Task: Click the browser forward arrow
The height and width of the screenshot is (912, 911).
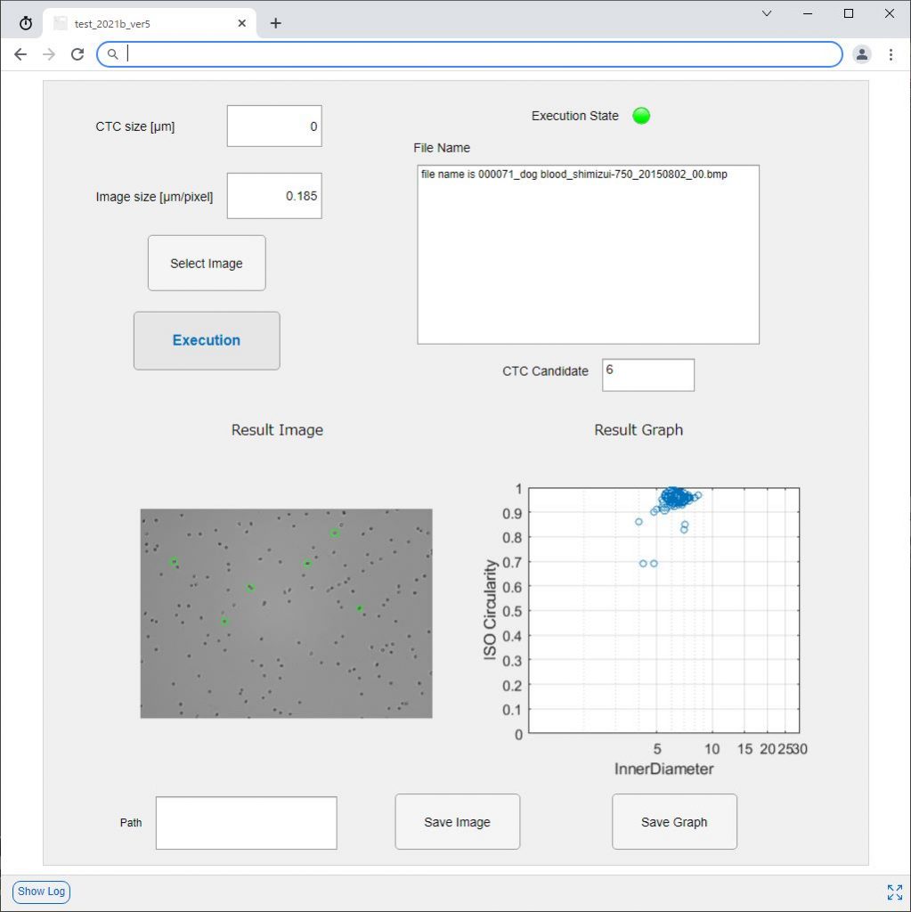Action: coord(49,54)
